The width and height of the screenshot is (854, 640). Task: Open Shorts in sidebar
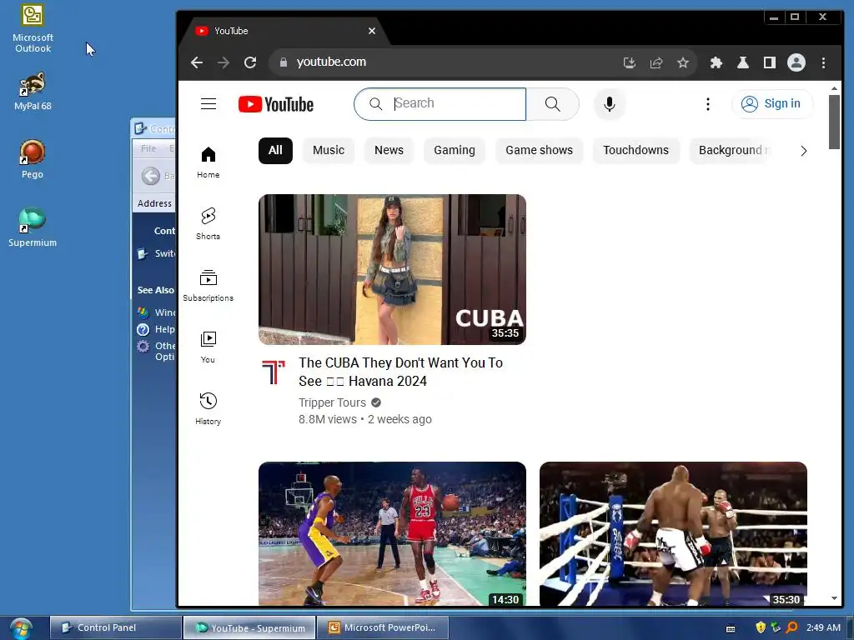tap(208, 223)
